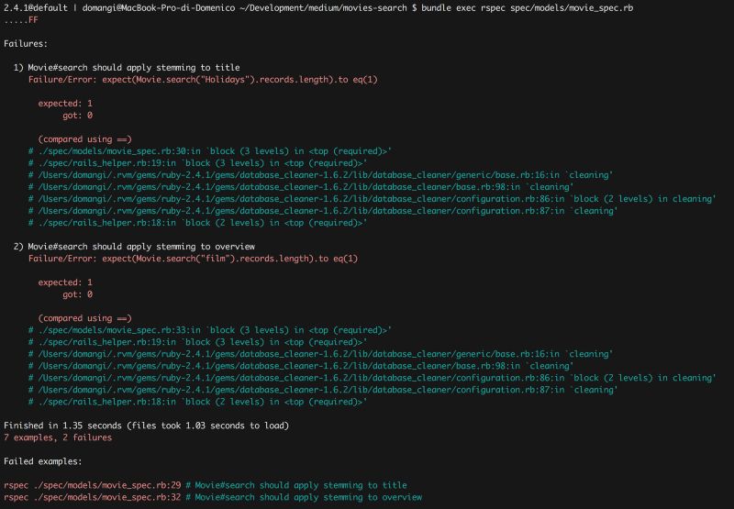The image size is (734, 509).
Task: Click the Movie.search("film") failure line
Action: [193, 259]
